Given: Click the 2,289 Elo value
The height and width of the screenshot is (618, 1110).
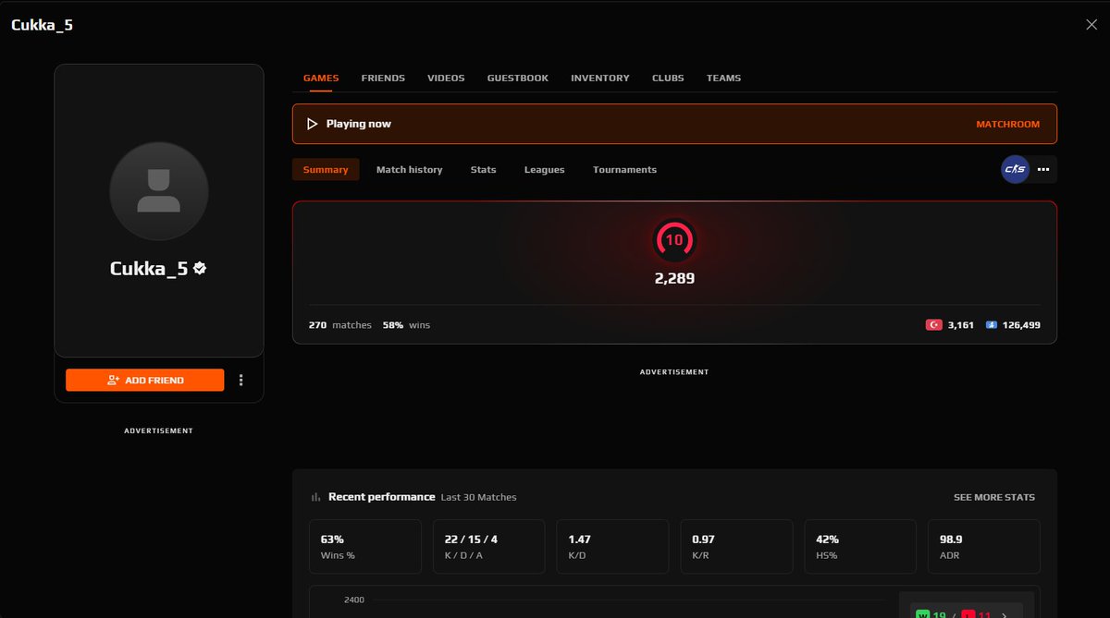Looking at the screenshot, I should 674,278.
